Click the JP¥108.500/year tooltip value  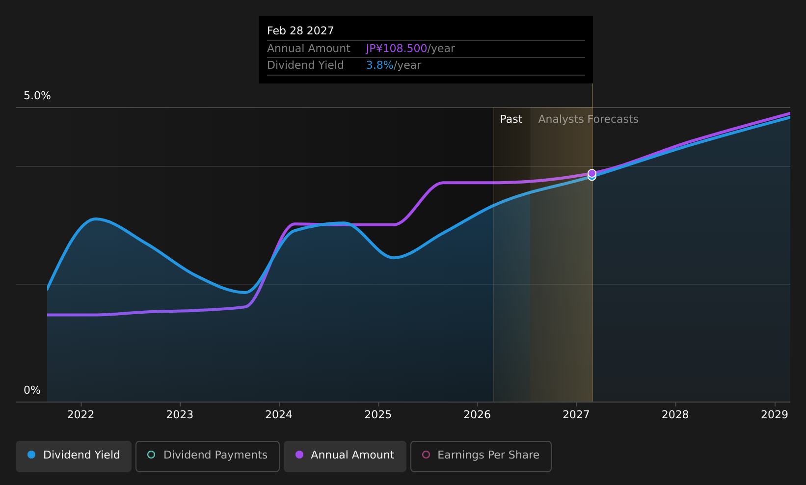tap(410, 49)
